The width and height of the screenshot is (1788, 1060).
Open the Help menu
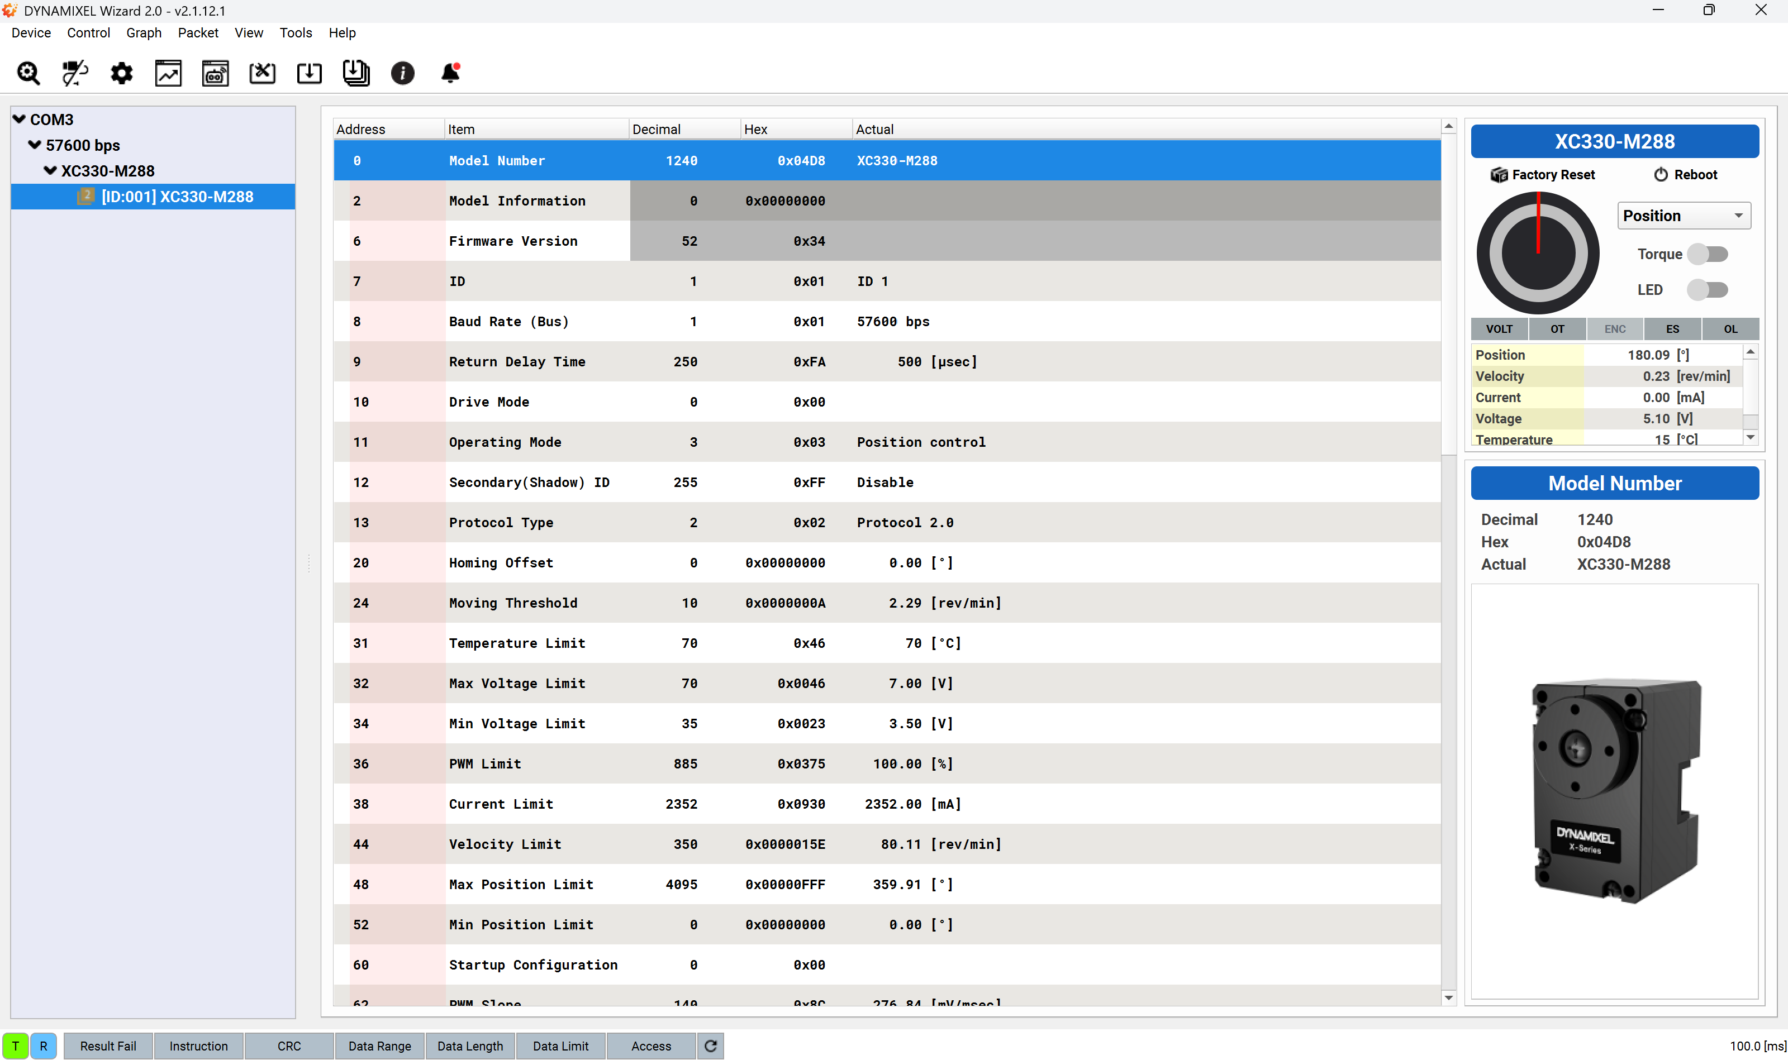point(343,33)
